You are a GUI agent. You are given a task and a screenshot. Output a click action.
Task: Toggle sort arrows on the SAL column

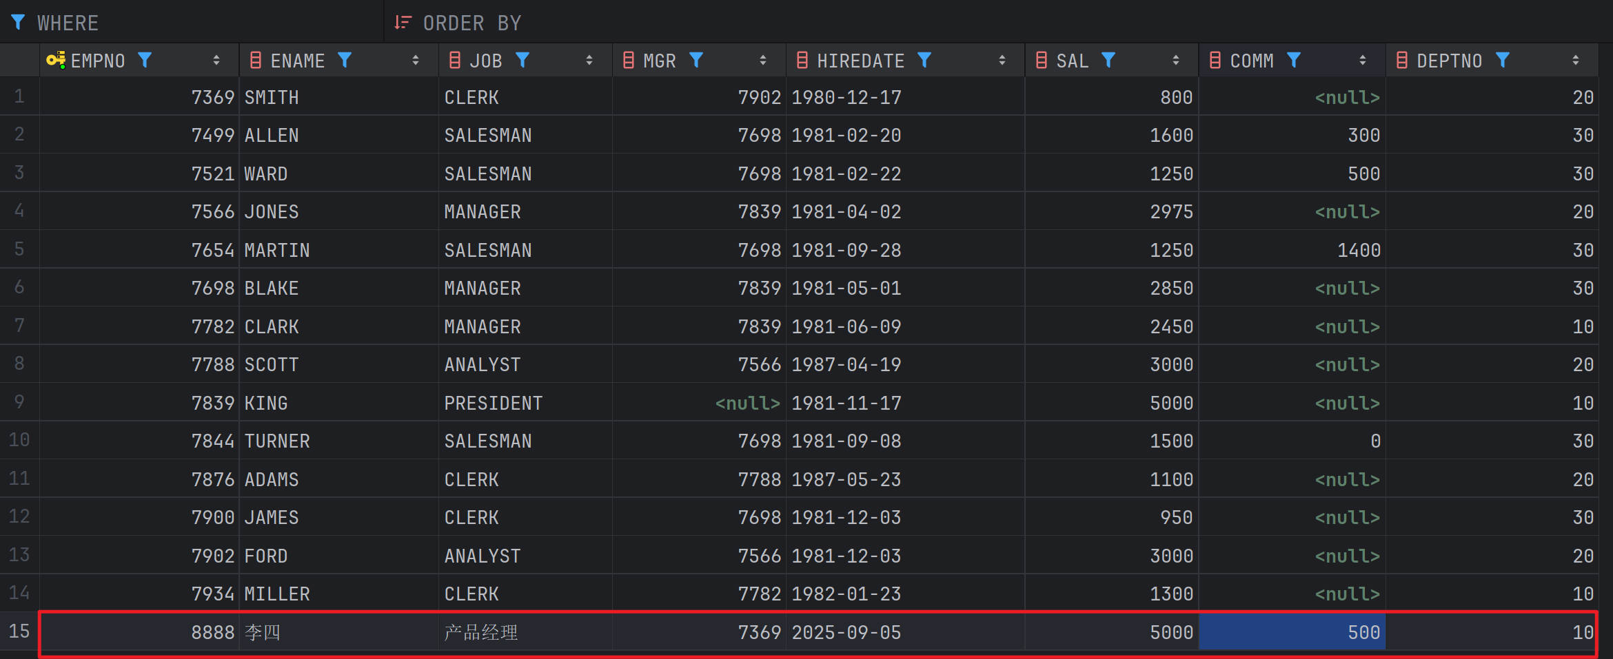1176,61
